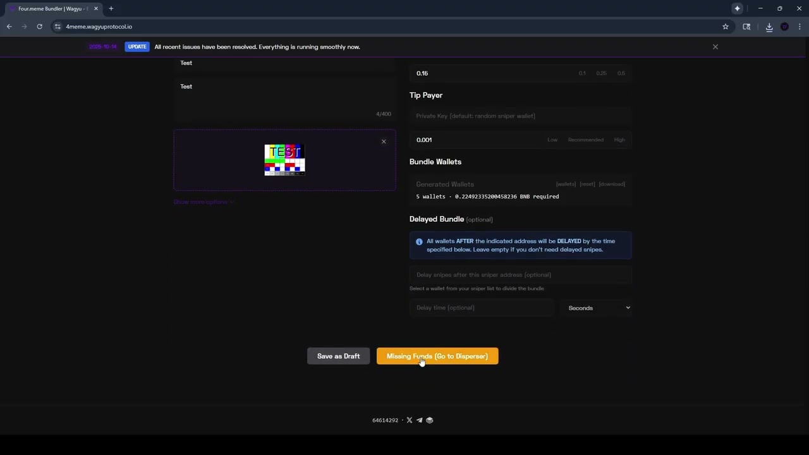Click the address bar URL
Image resolution: width=809 pixels, height=455 pixels.
click(x=99, y=27)
